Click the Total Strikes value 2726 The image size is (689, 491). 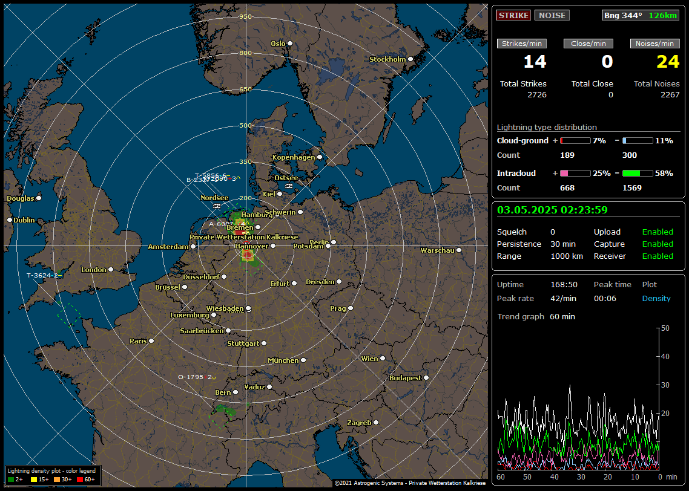(x=537, y=95)
